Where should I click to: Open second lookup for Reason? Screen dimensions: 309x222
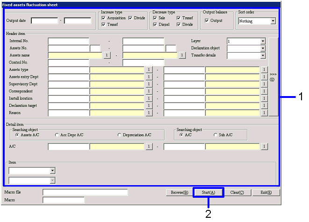pos(264,113)
